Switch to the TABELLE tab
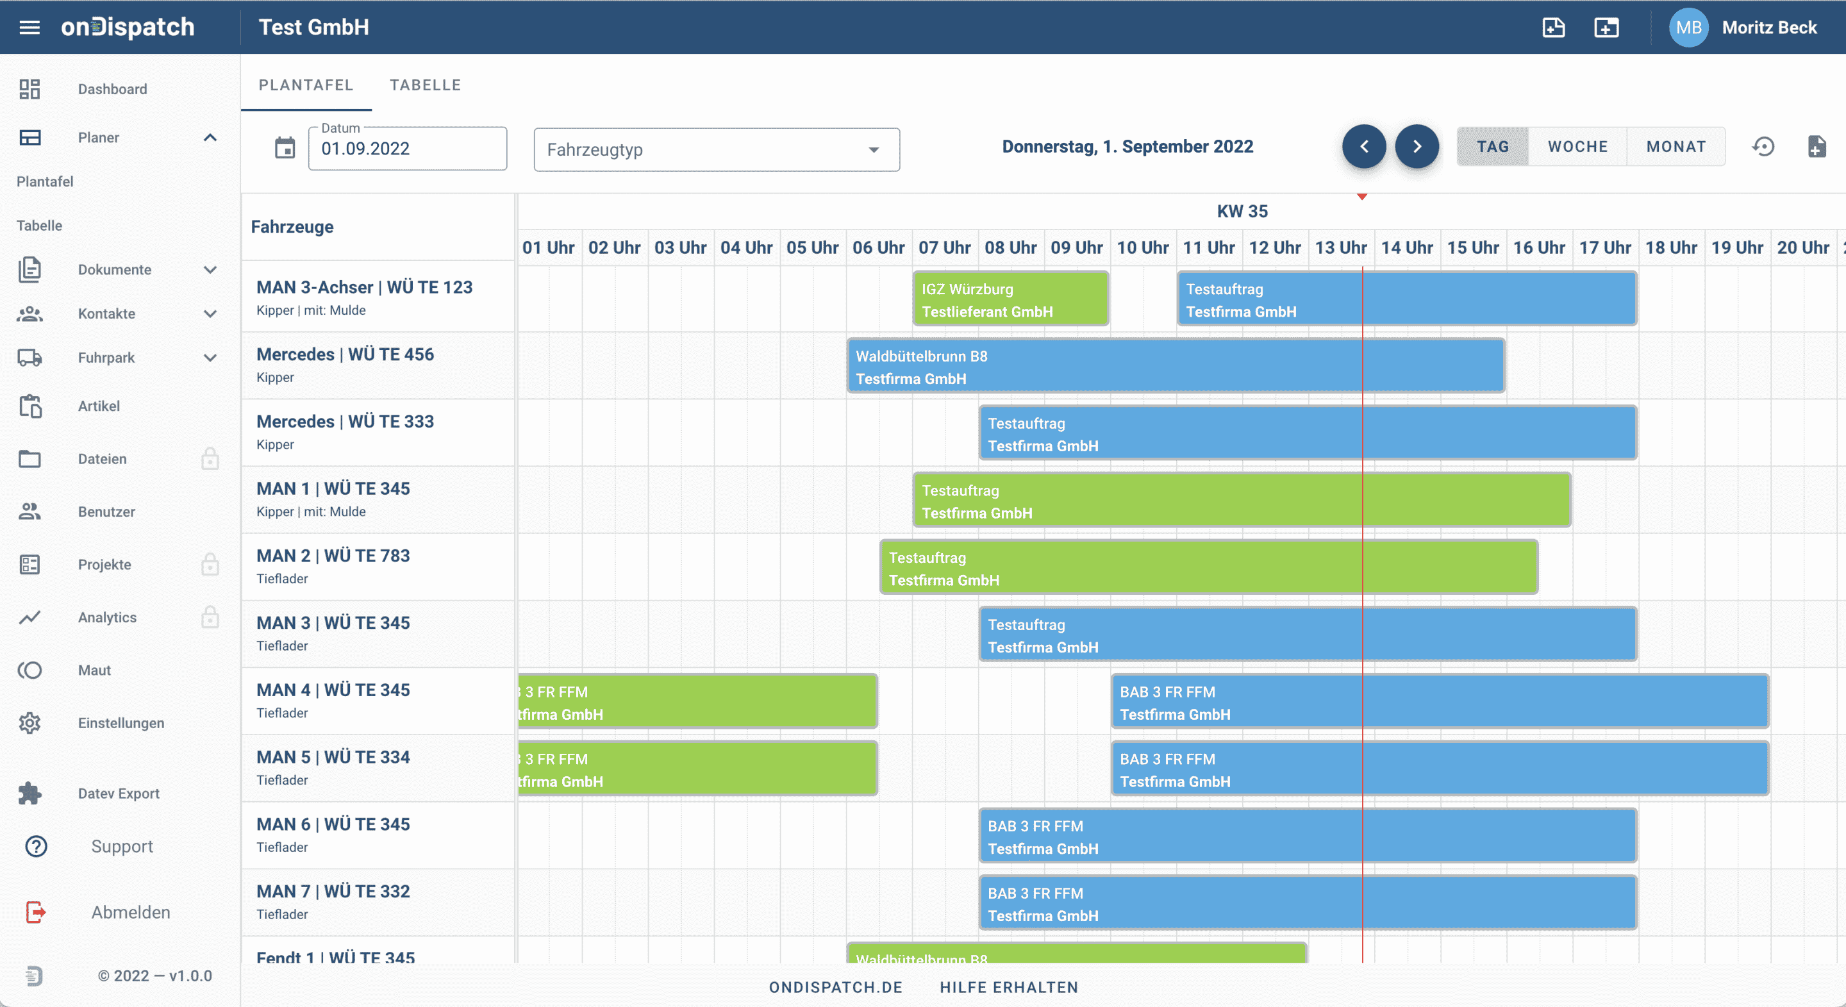 coord(425,85)
